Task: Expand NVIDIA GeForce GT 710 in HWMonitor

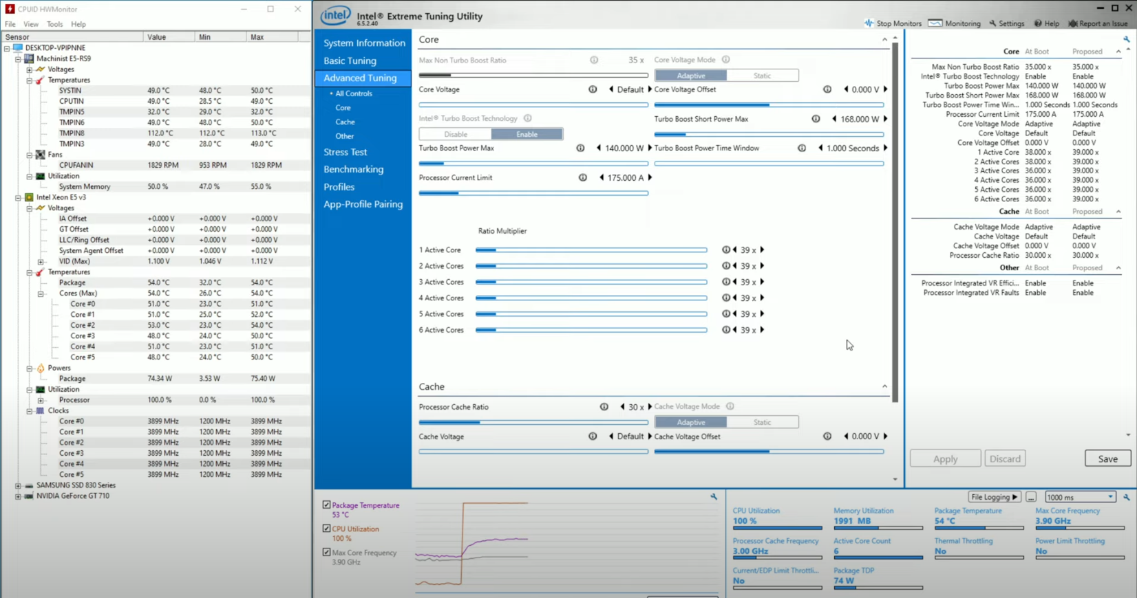Action: coord(19,496)
